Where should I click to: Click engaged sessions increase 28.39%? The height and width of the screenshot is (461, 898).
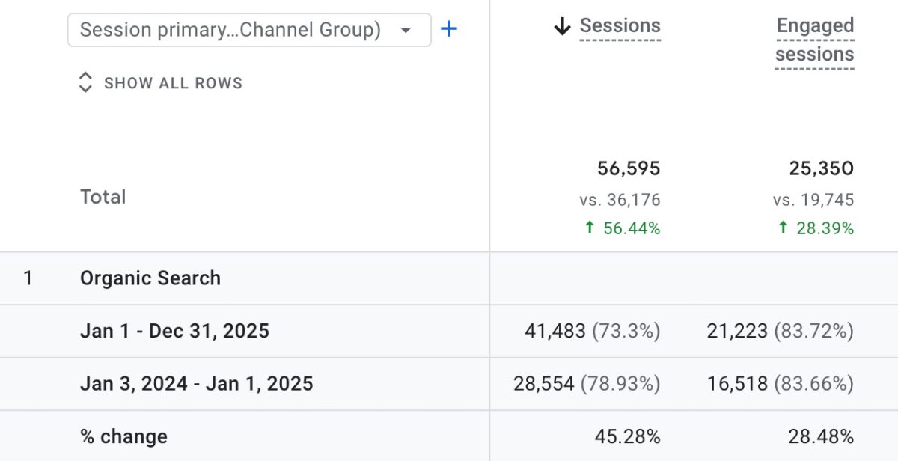pos(816,228)
